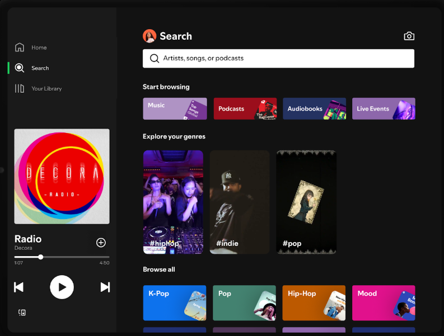Open the #hiphop genre card

[x=173, y=202]
